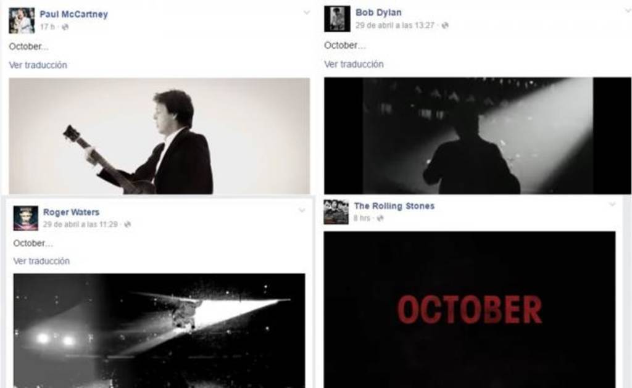
Task: Click the globe privacy icon on The Rolling Stones post
Action: click(380, 218)
